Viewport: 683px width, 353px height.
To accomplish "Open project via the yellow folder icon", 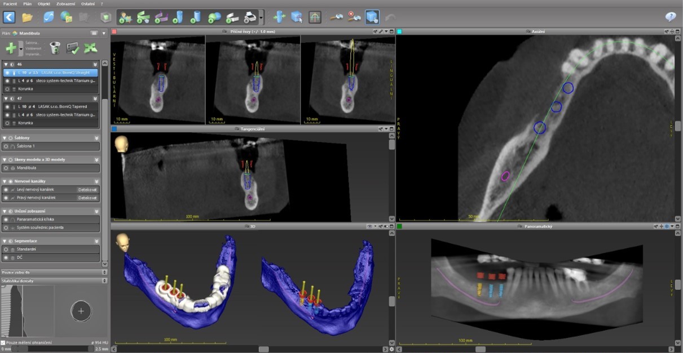I will point(27,17).
